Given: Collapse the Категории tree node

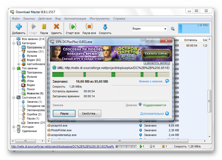Looking at the screenshot, I should point(14,43).
